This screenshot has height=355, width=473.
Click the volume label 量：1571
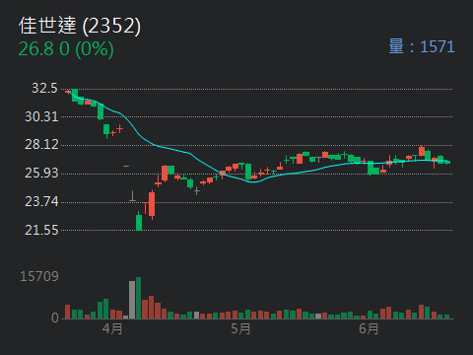422,46
